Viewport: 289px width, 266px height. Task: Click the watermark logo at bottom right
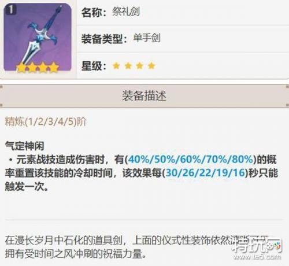(x=257, y=245)
